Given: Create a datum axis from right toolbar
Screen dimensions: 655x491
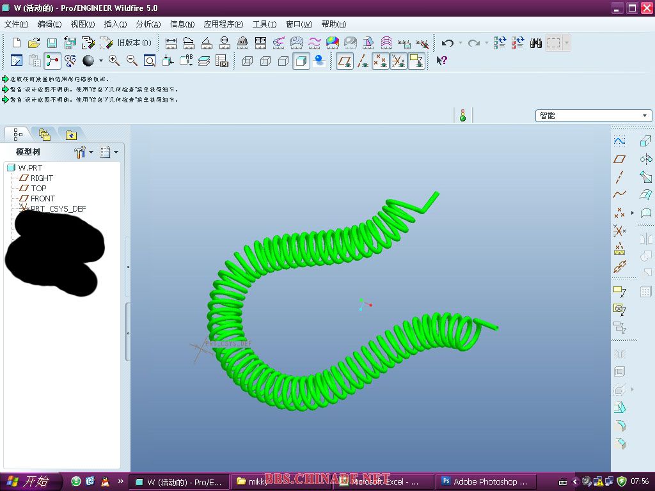Looking at the screenshot, I should point(619,177).
